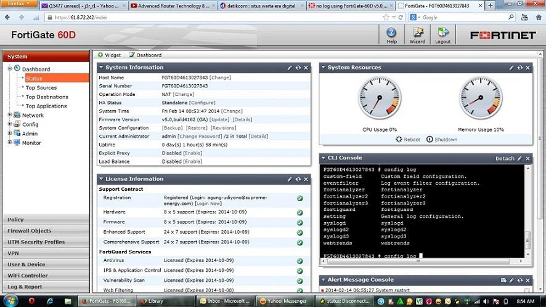Open Yahoo! Messenger from the taskbar
Viewport: 546px width, 307px height.
[x=284, y=301]
